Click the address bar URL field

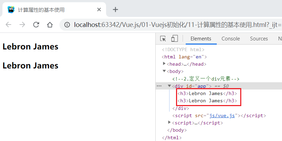tap(171, 25)
